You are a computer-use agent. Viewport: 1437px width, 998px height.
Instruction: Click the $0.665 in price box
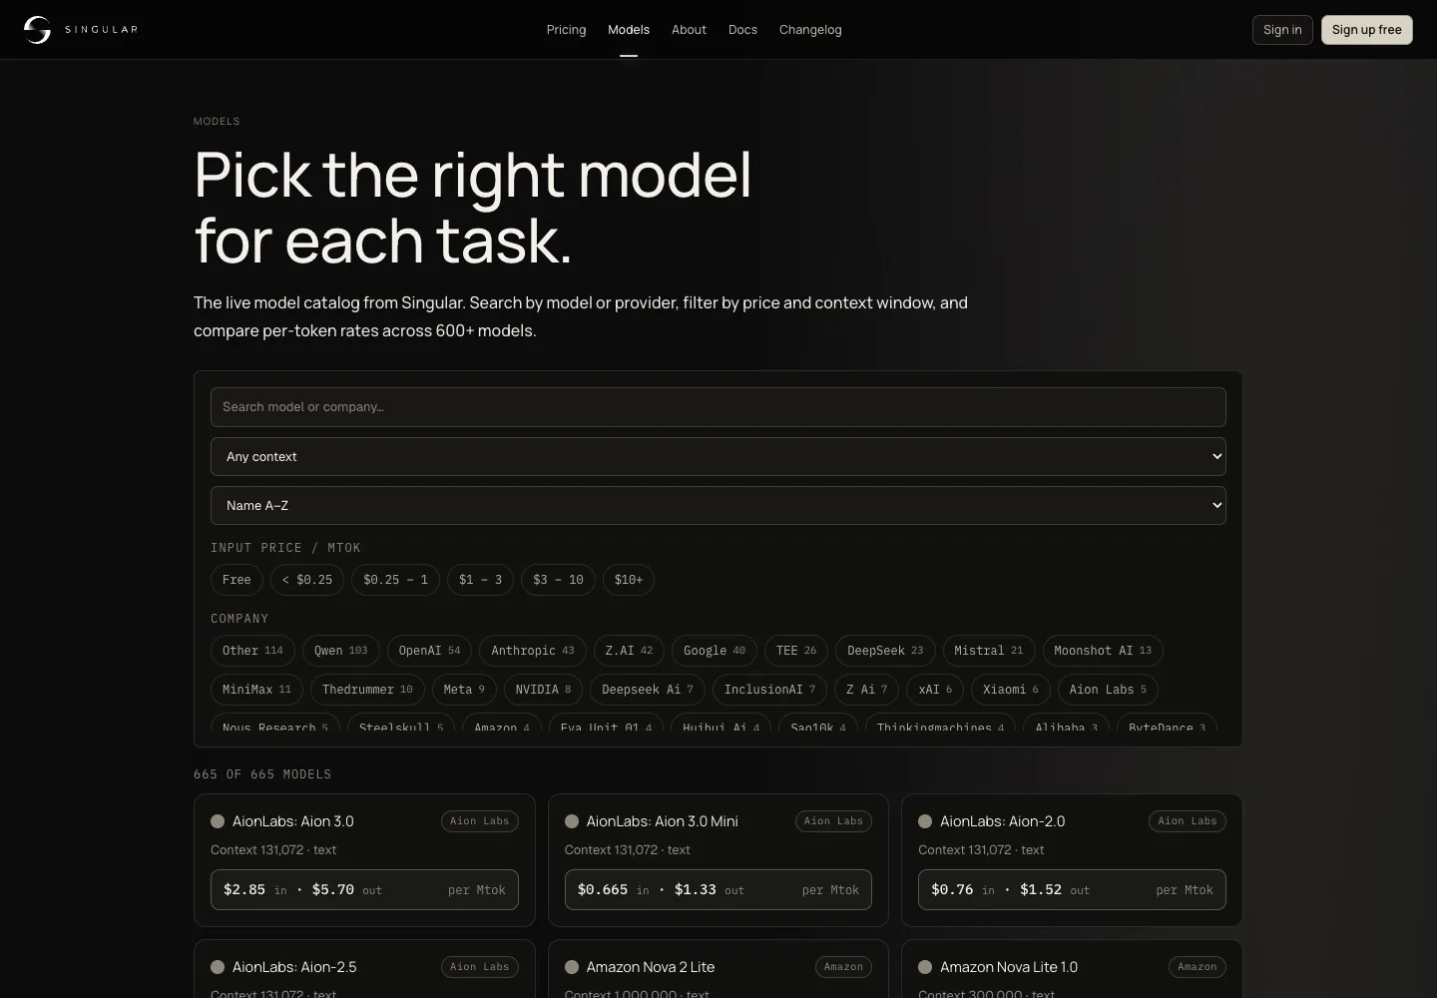[x=718, y=890]
